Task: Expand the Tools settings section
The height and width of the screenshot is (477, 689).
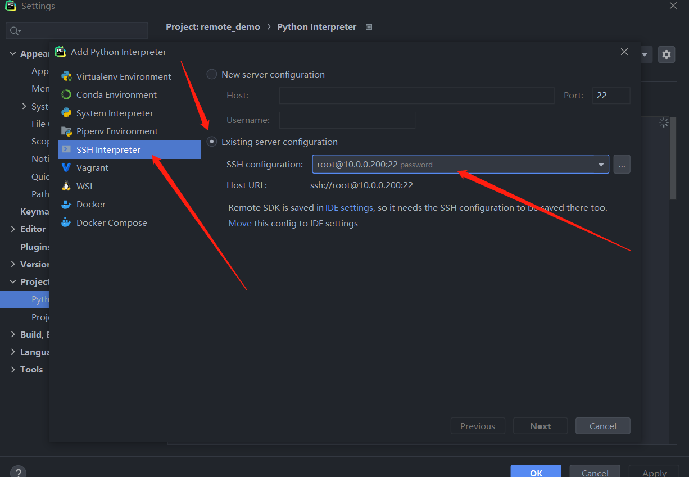Action: tap(13, 369)
